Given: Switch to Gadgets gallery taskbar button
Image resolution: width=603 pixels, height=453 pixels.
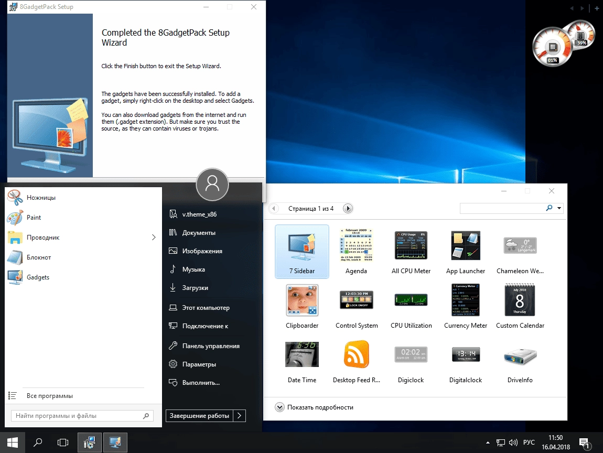Looking at the screenshot, I should [x=115, y=443].
